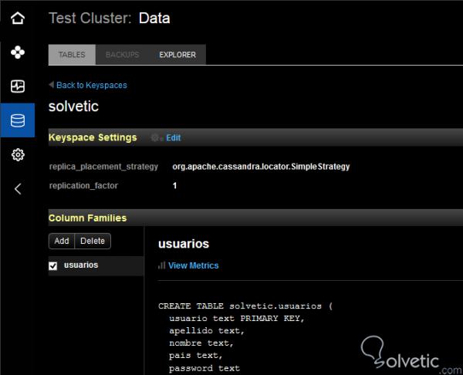Uncheck the usuarios checkbox
This screenshot has height=375, width=463.
53,266
